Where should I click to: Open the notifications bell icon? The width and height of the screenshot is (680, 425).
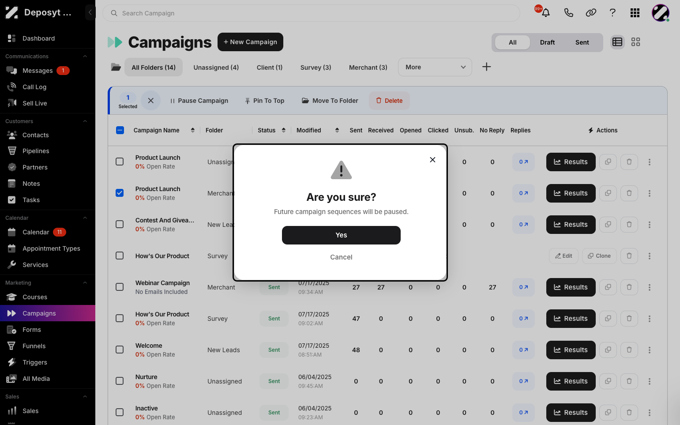pyautogui.click(x=546, y=13)
